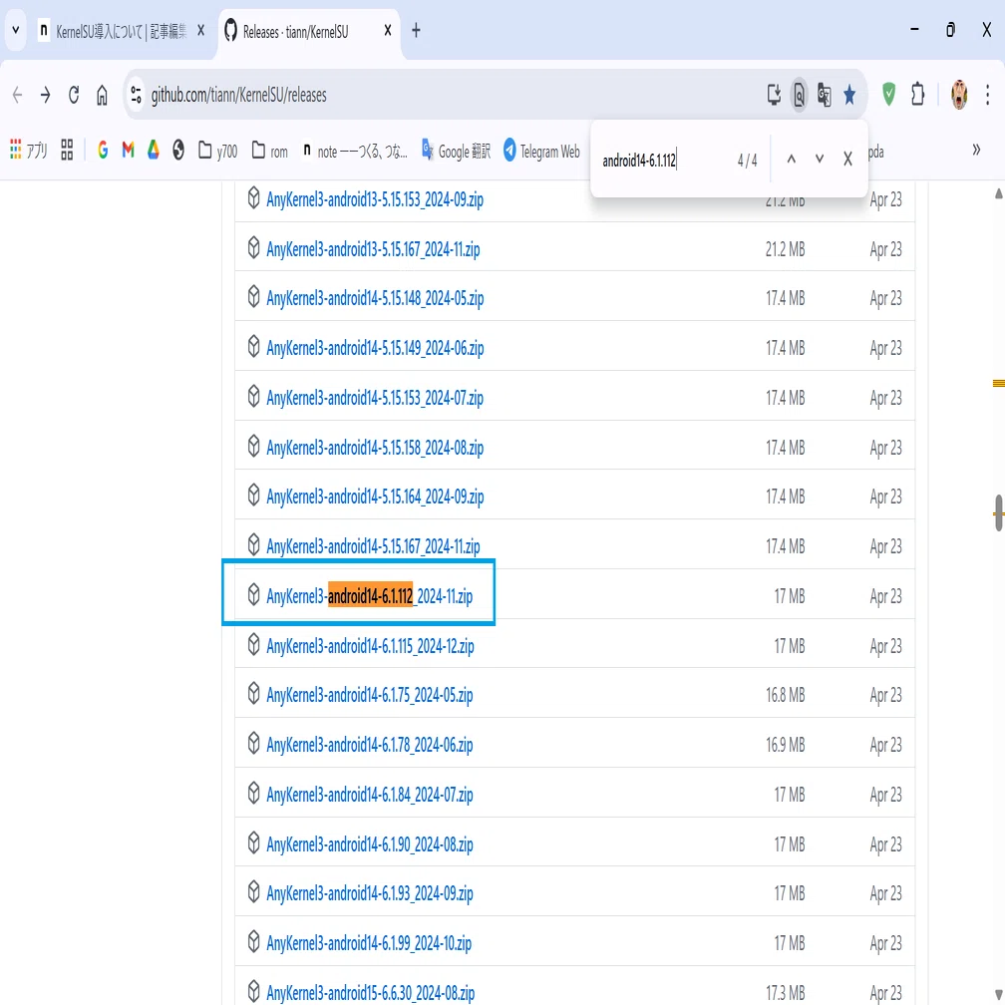This screenshot has width=1005, height=1005.
Task: Download AnyKernel3-android15-6.6.30_2024-08.zip
Action: (371, 993)
